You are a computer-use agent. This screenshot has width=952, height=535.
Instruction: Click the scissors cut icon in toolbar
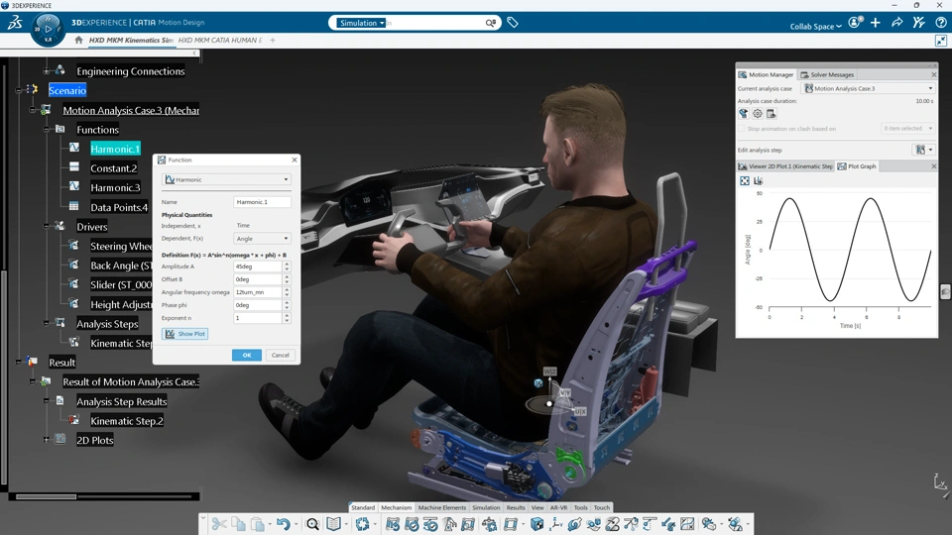point(219,524)
